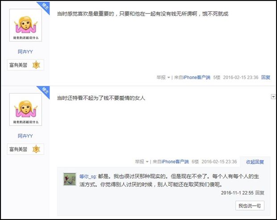Open the avatar of commenter 等你_sg
The width and height of the screenshot is (277, 220).
click(70, 179)
